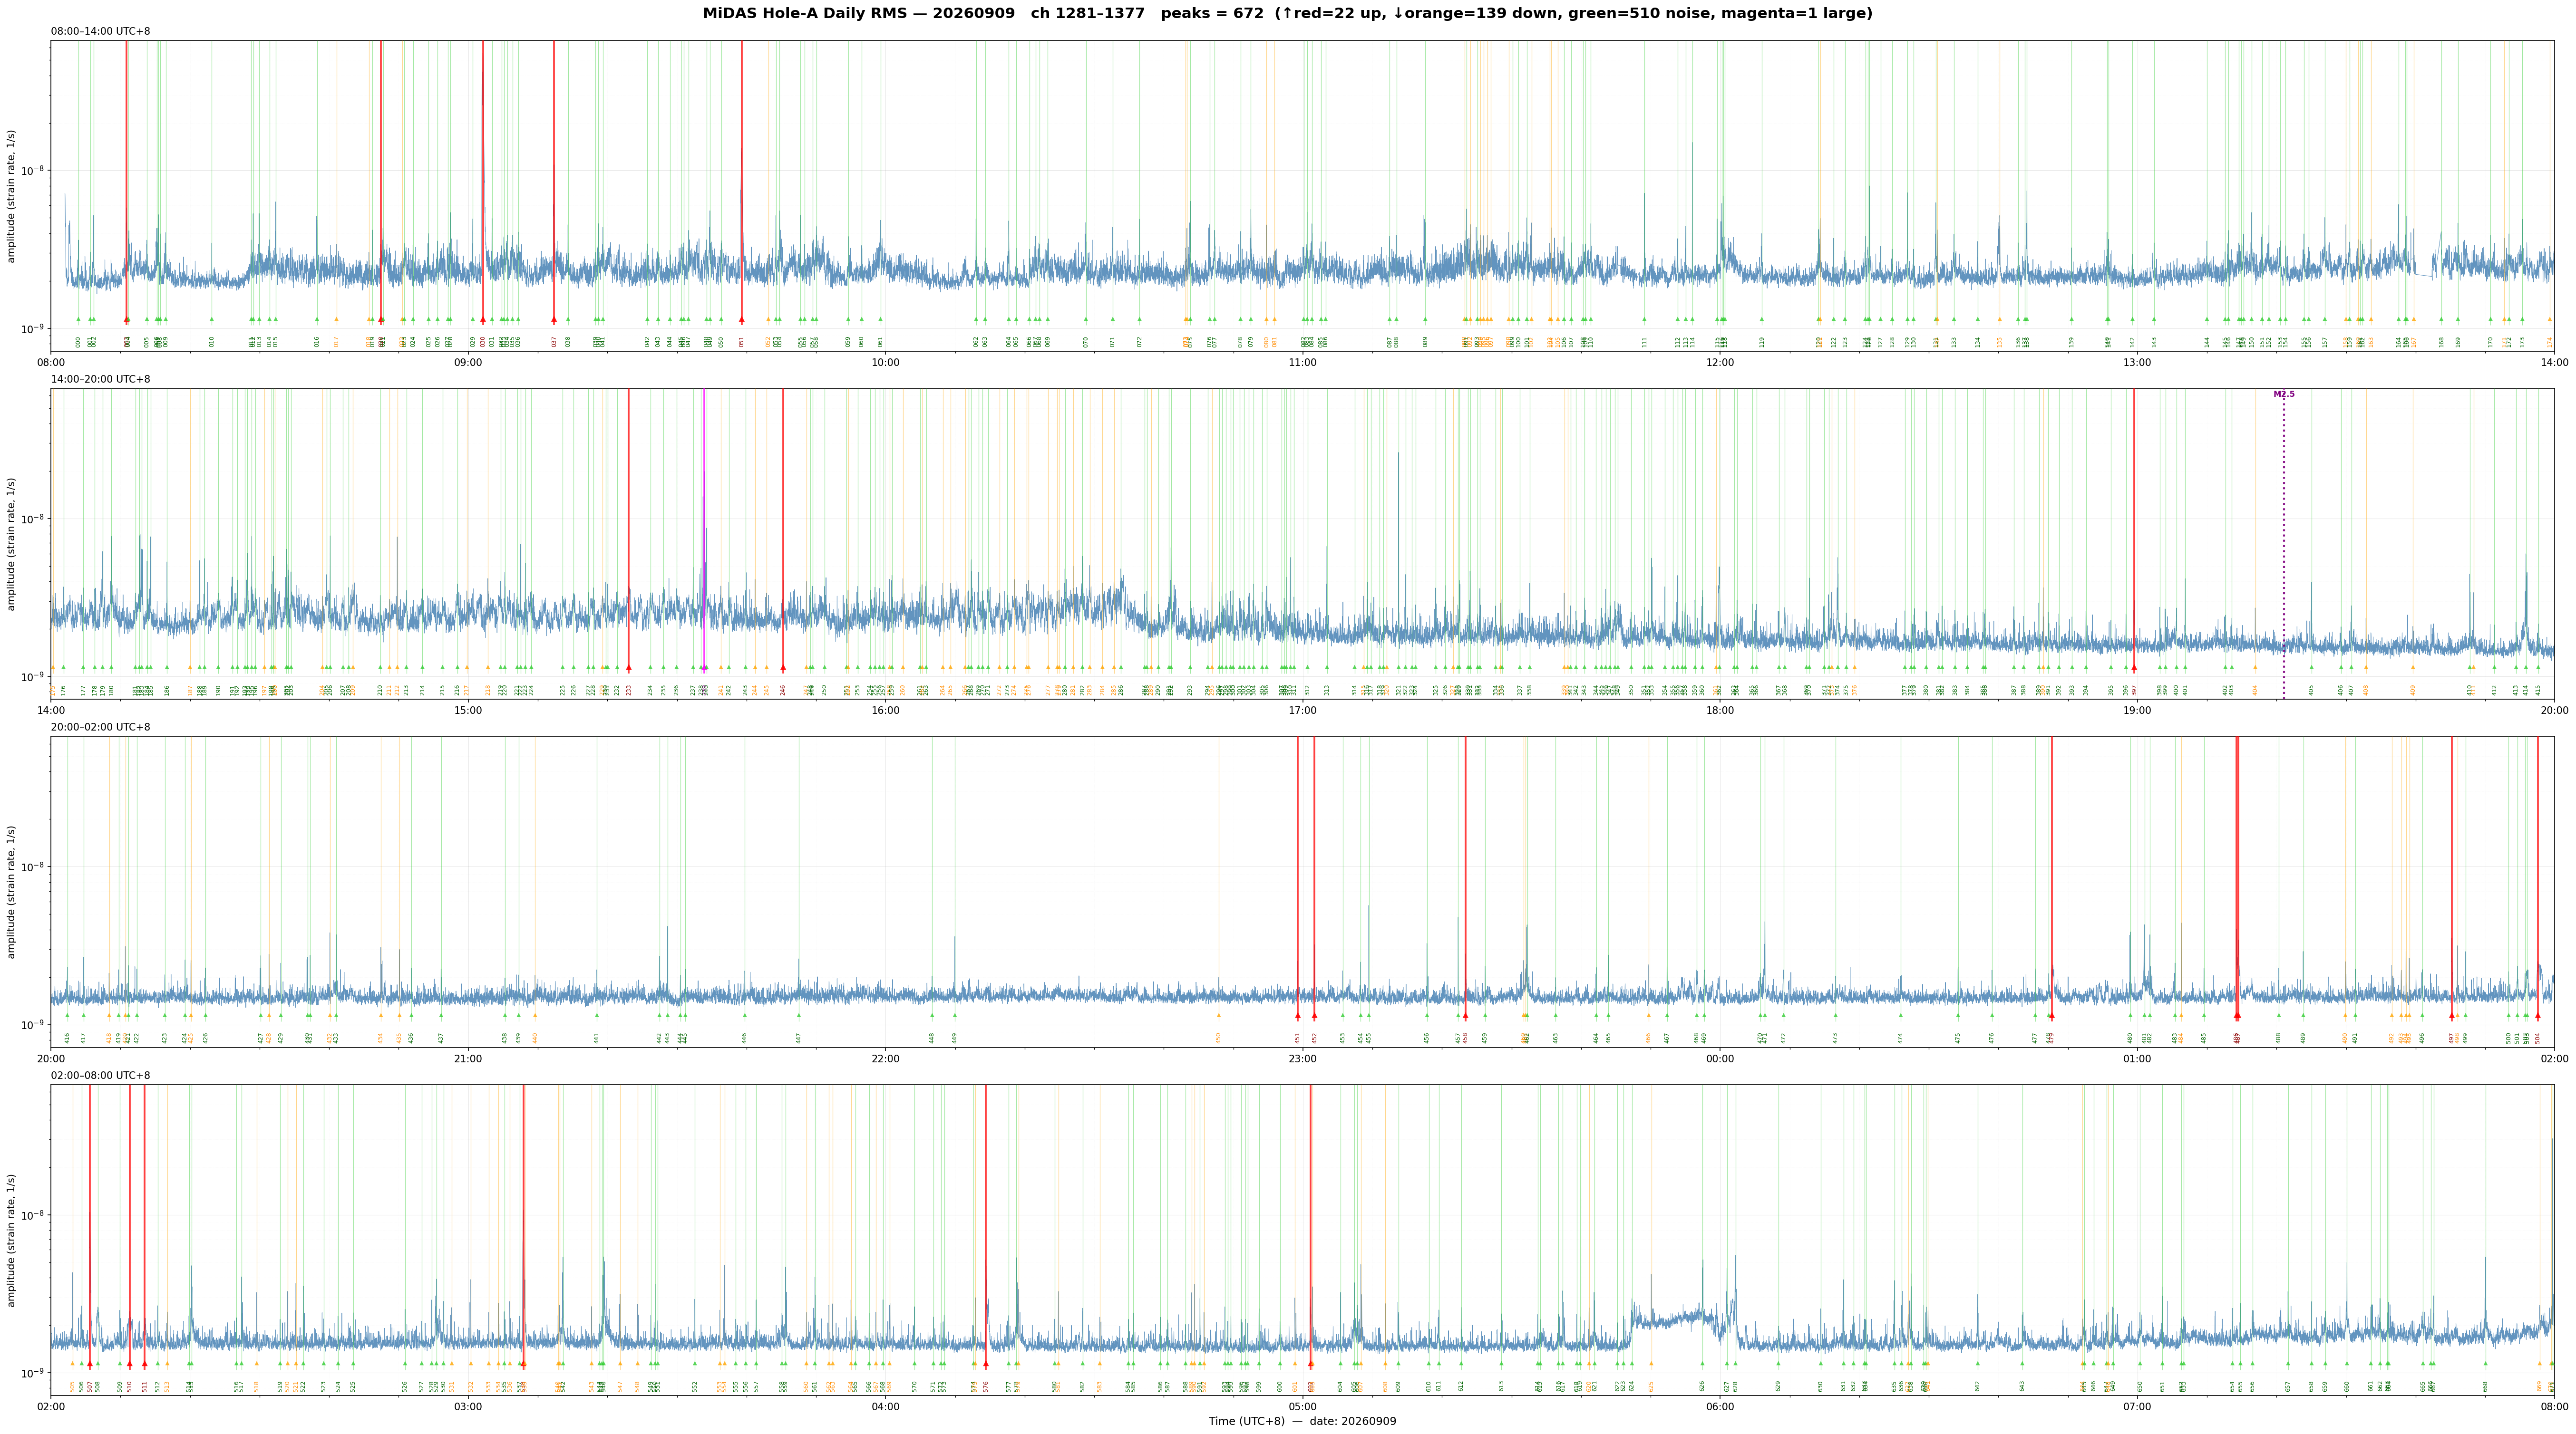Screen dimensions: 2576x1434
Task: Select the magenta large-peak line near 15:35
Action: (x=704, y=529)
